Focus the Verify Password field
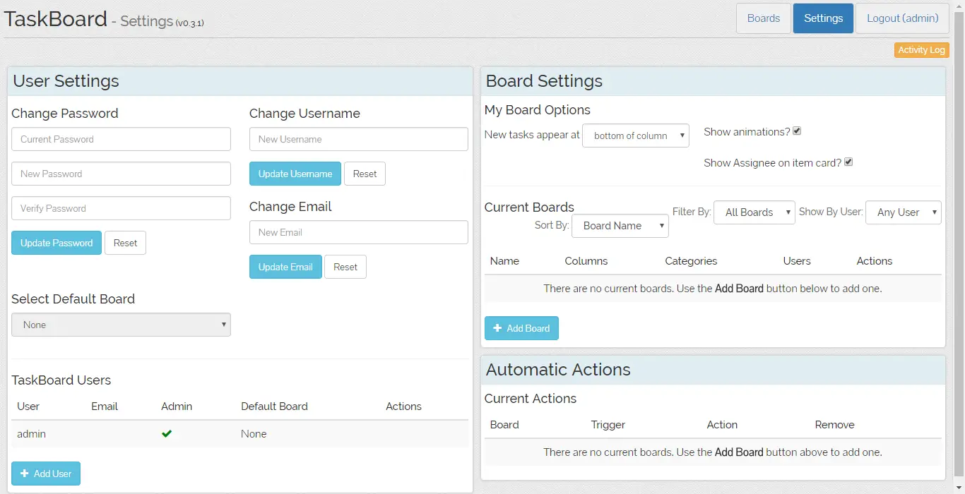This screenshot has width=965, height=494. click(x=121, y=208)
